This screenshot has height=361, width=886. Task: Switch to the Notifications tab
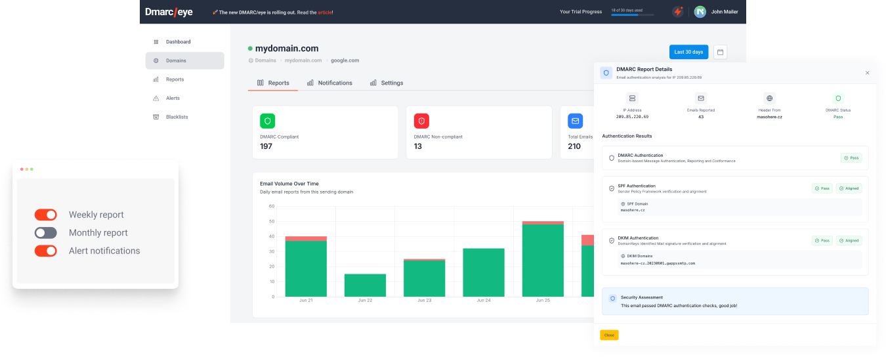point(329,83)
